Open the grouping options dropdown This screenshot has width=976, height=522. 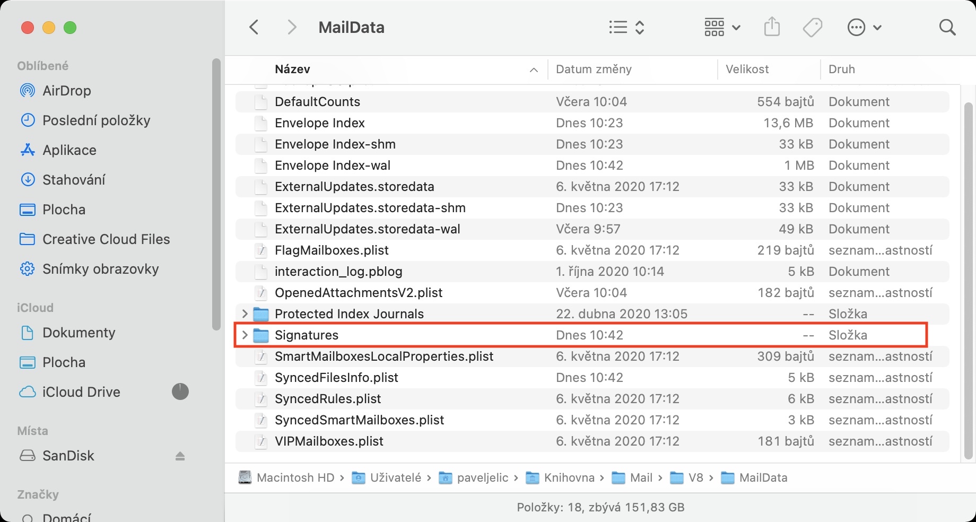tap(721, 28)
